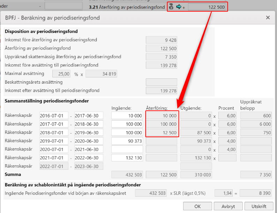Click Utgående field with 87 500
277x213 pixels.
(x=196, y=132)
